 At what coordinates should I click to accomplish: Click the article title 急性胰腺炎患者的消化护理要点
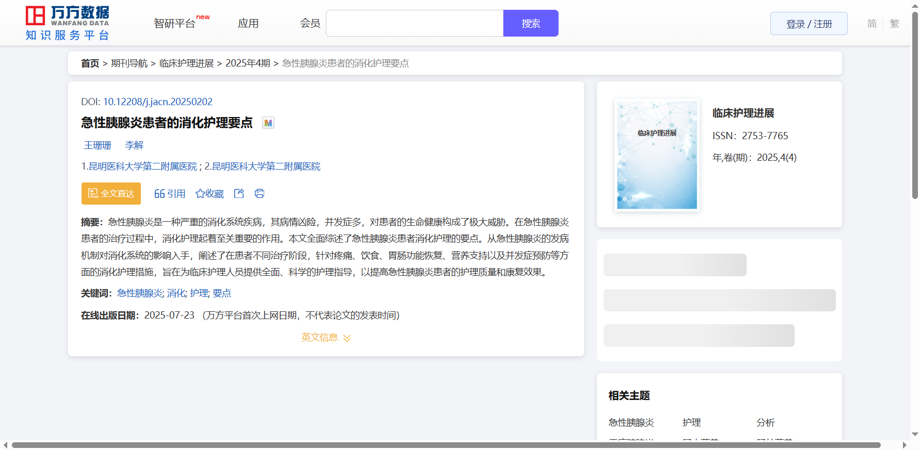click(x=167, y=123)
